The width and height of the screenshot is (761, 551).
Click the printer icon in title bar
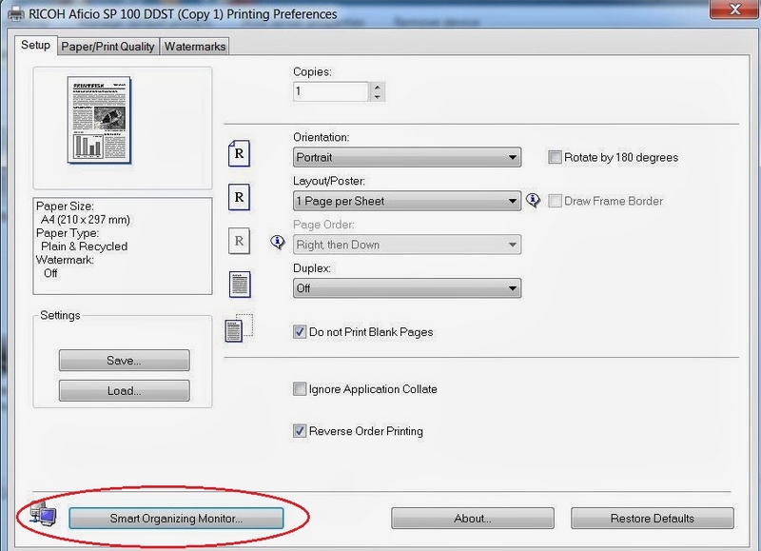(16, 13)
